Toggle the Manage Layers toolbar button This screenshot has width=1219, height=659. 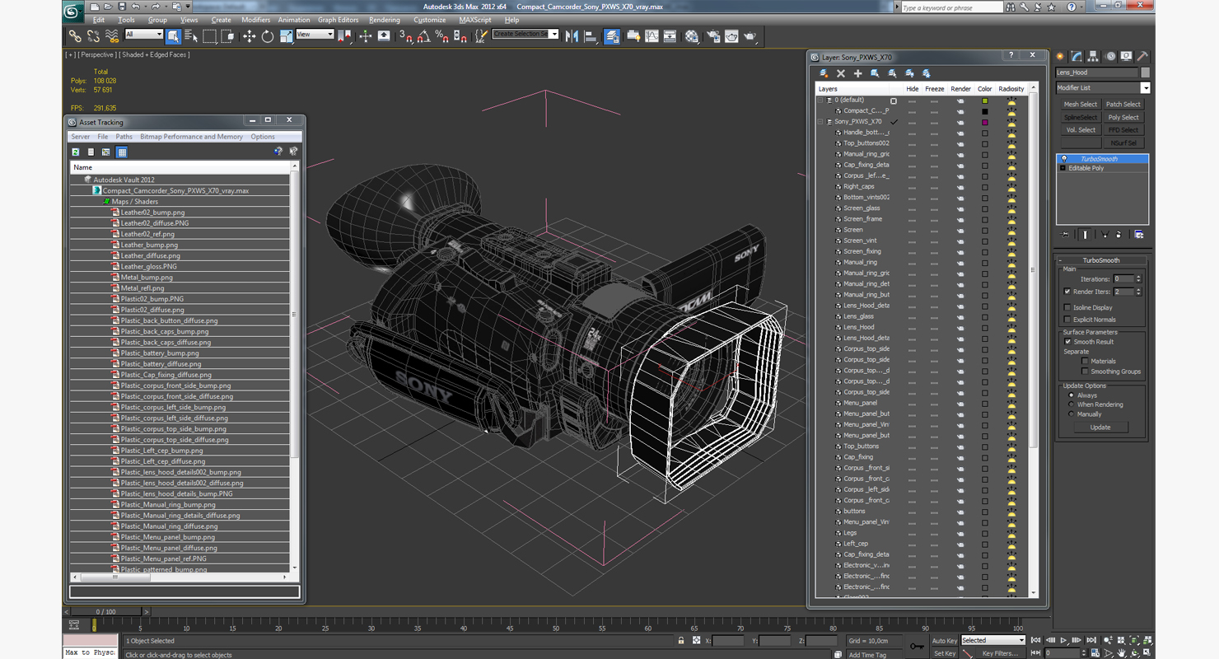pos(612,36)
